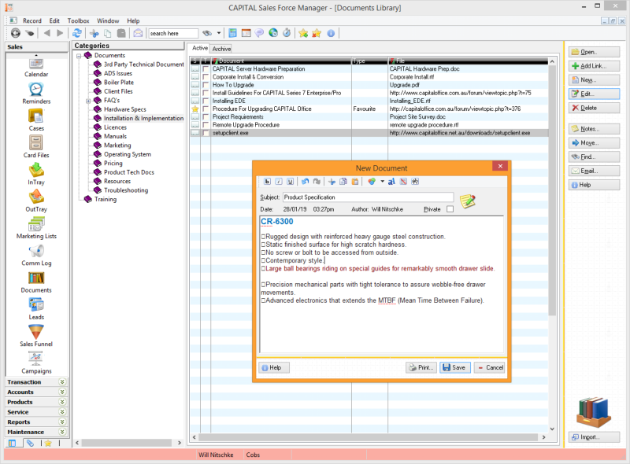The image size is (630, 464).
Task: Open dropdown arrow next to binoculars
Action: click(x=219, y=33)
